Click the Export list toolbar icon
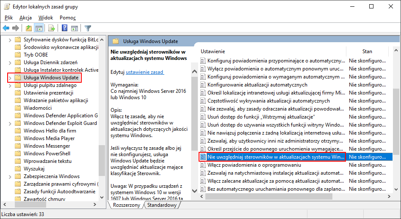Screen dimensions: 401x219 click(52, 28)
